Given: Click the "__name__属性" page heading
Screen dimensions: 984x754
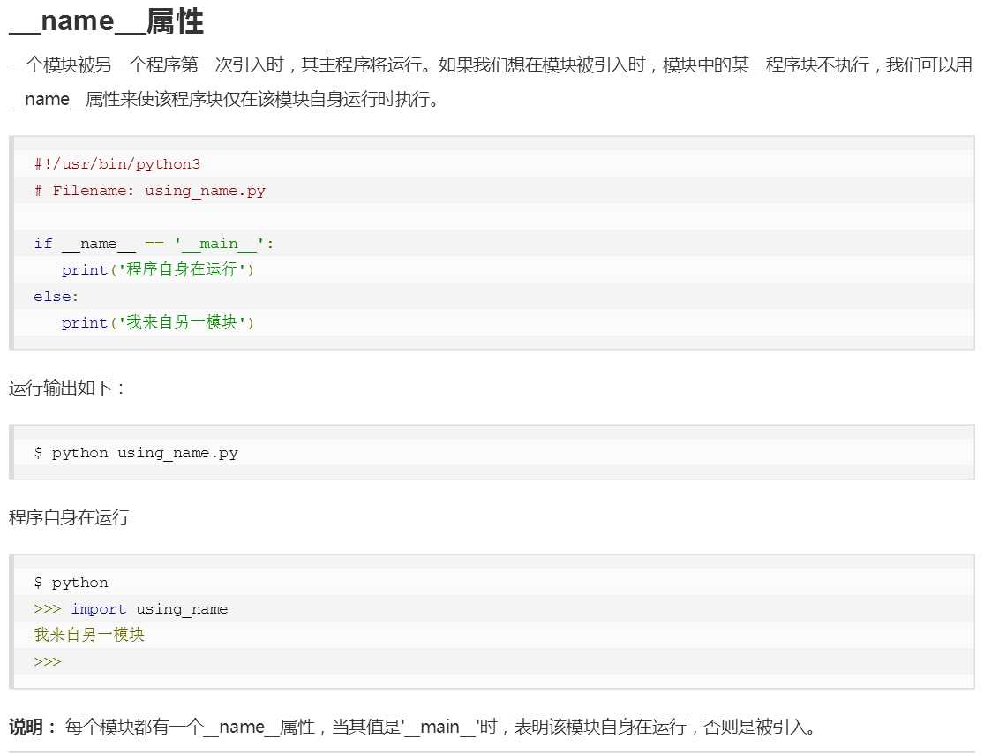Looking at the screenshot, I should pyautogui.click(x=106, y=23).
